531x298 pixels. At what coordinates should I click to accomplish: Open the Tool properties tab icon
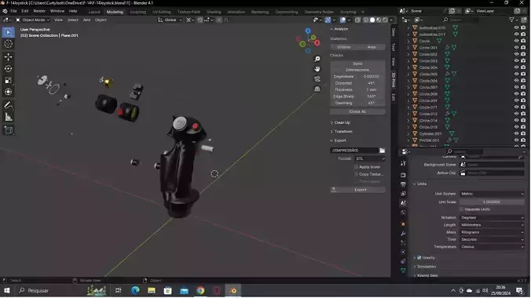403,163
